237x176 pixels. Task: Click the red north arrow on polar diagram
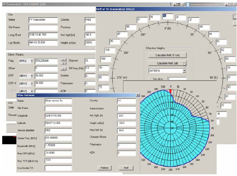171,91
